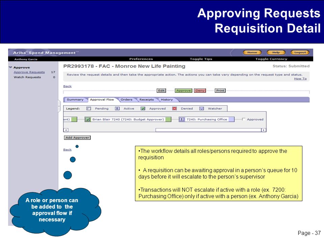
Task: Click the Home button
Action: click(x=252, y=53)
